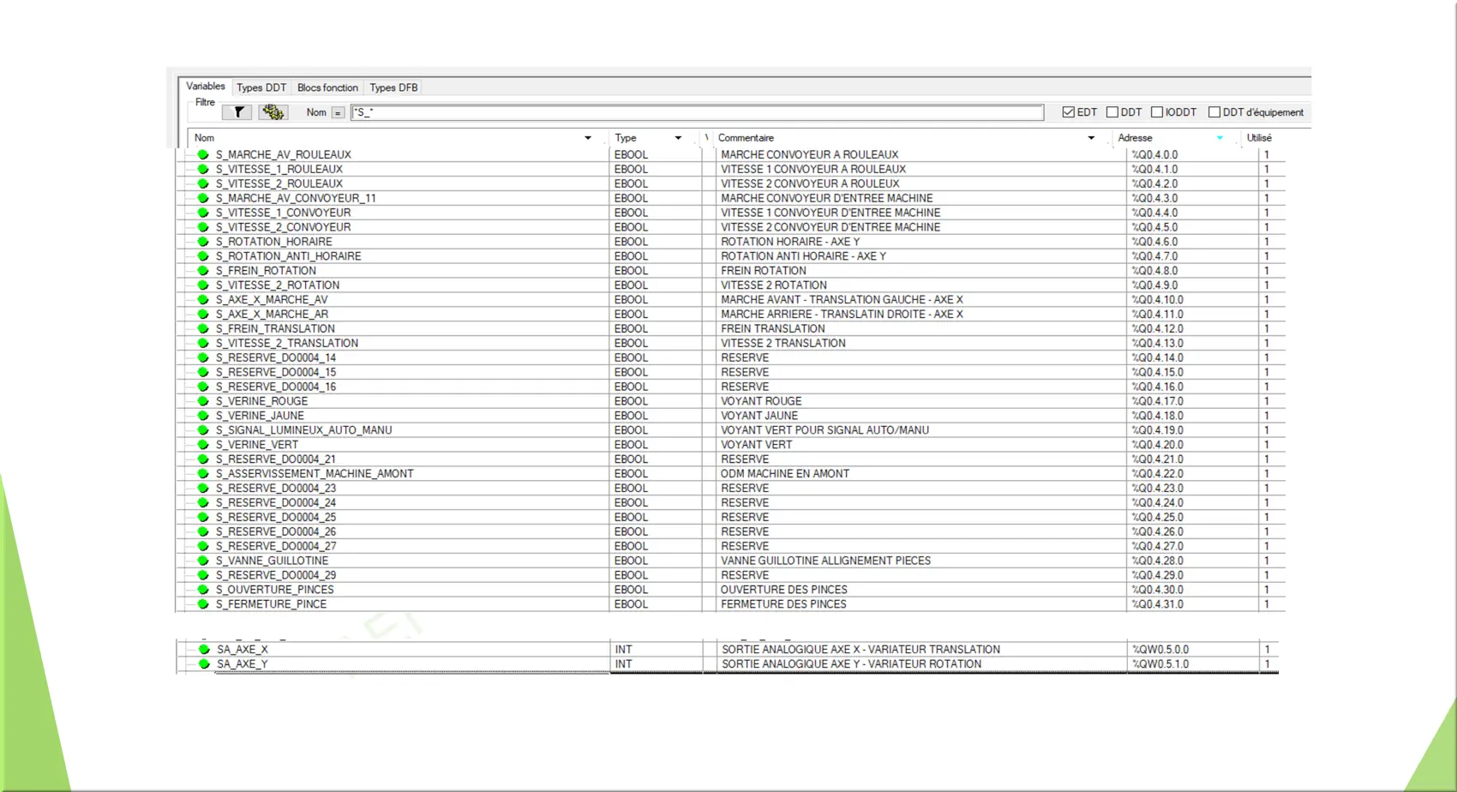Click the Nom equals operator button
The height and width of the screenshot is (792, 1457).
[338, 112]
